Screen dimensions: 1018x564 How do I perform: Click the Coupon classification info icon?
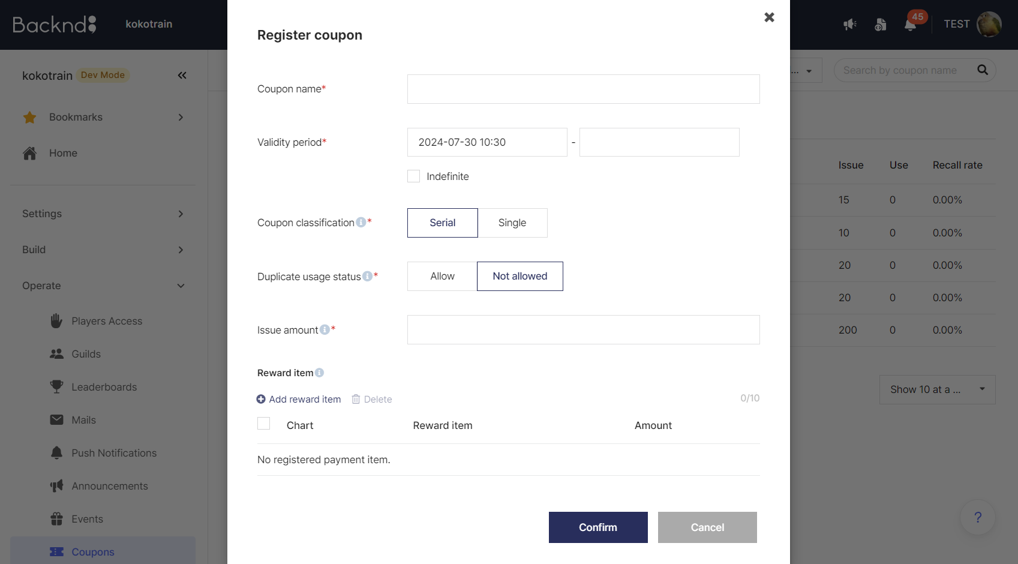(x=361, y=223)
